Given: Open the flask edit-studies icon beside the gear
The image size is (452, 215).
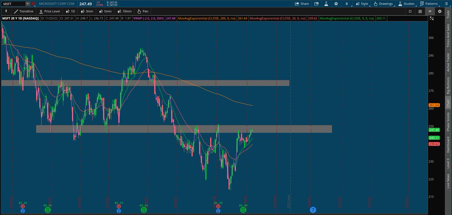Looking at the screenshot, I should point(325,4).
